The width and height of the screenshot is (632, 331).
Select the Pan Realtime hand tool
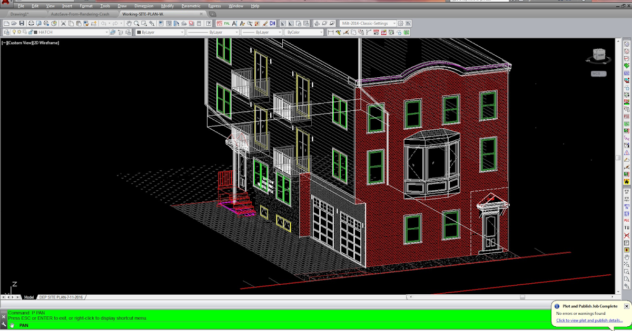point(129,23)
